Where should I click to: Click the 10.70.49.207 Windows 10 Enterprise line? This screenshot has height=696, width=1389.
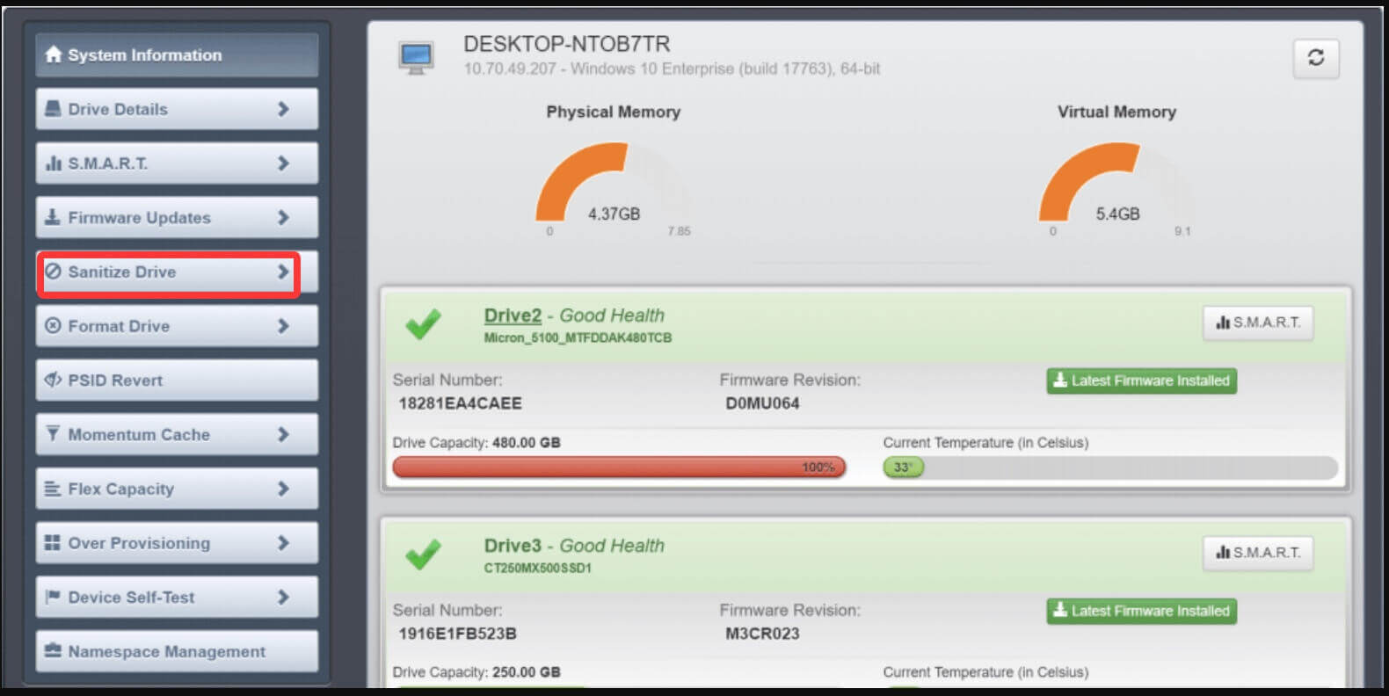click(x=672, y=69)
